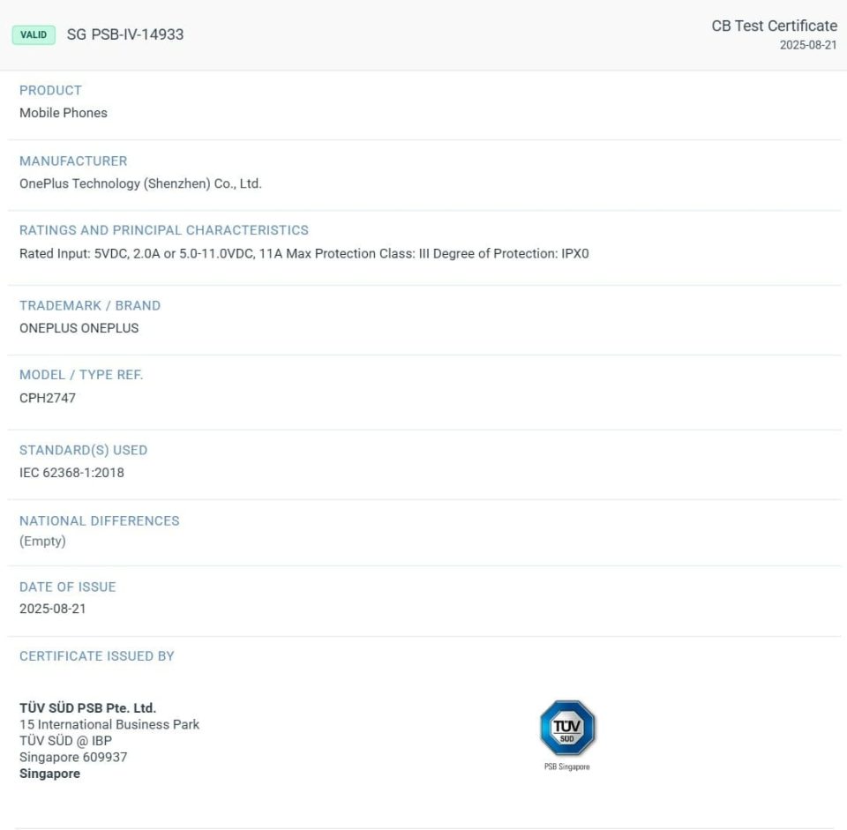This screenshot has width=847, height=830.
Task: Click the Mobile Phones product value
Action: pos(63,113)
